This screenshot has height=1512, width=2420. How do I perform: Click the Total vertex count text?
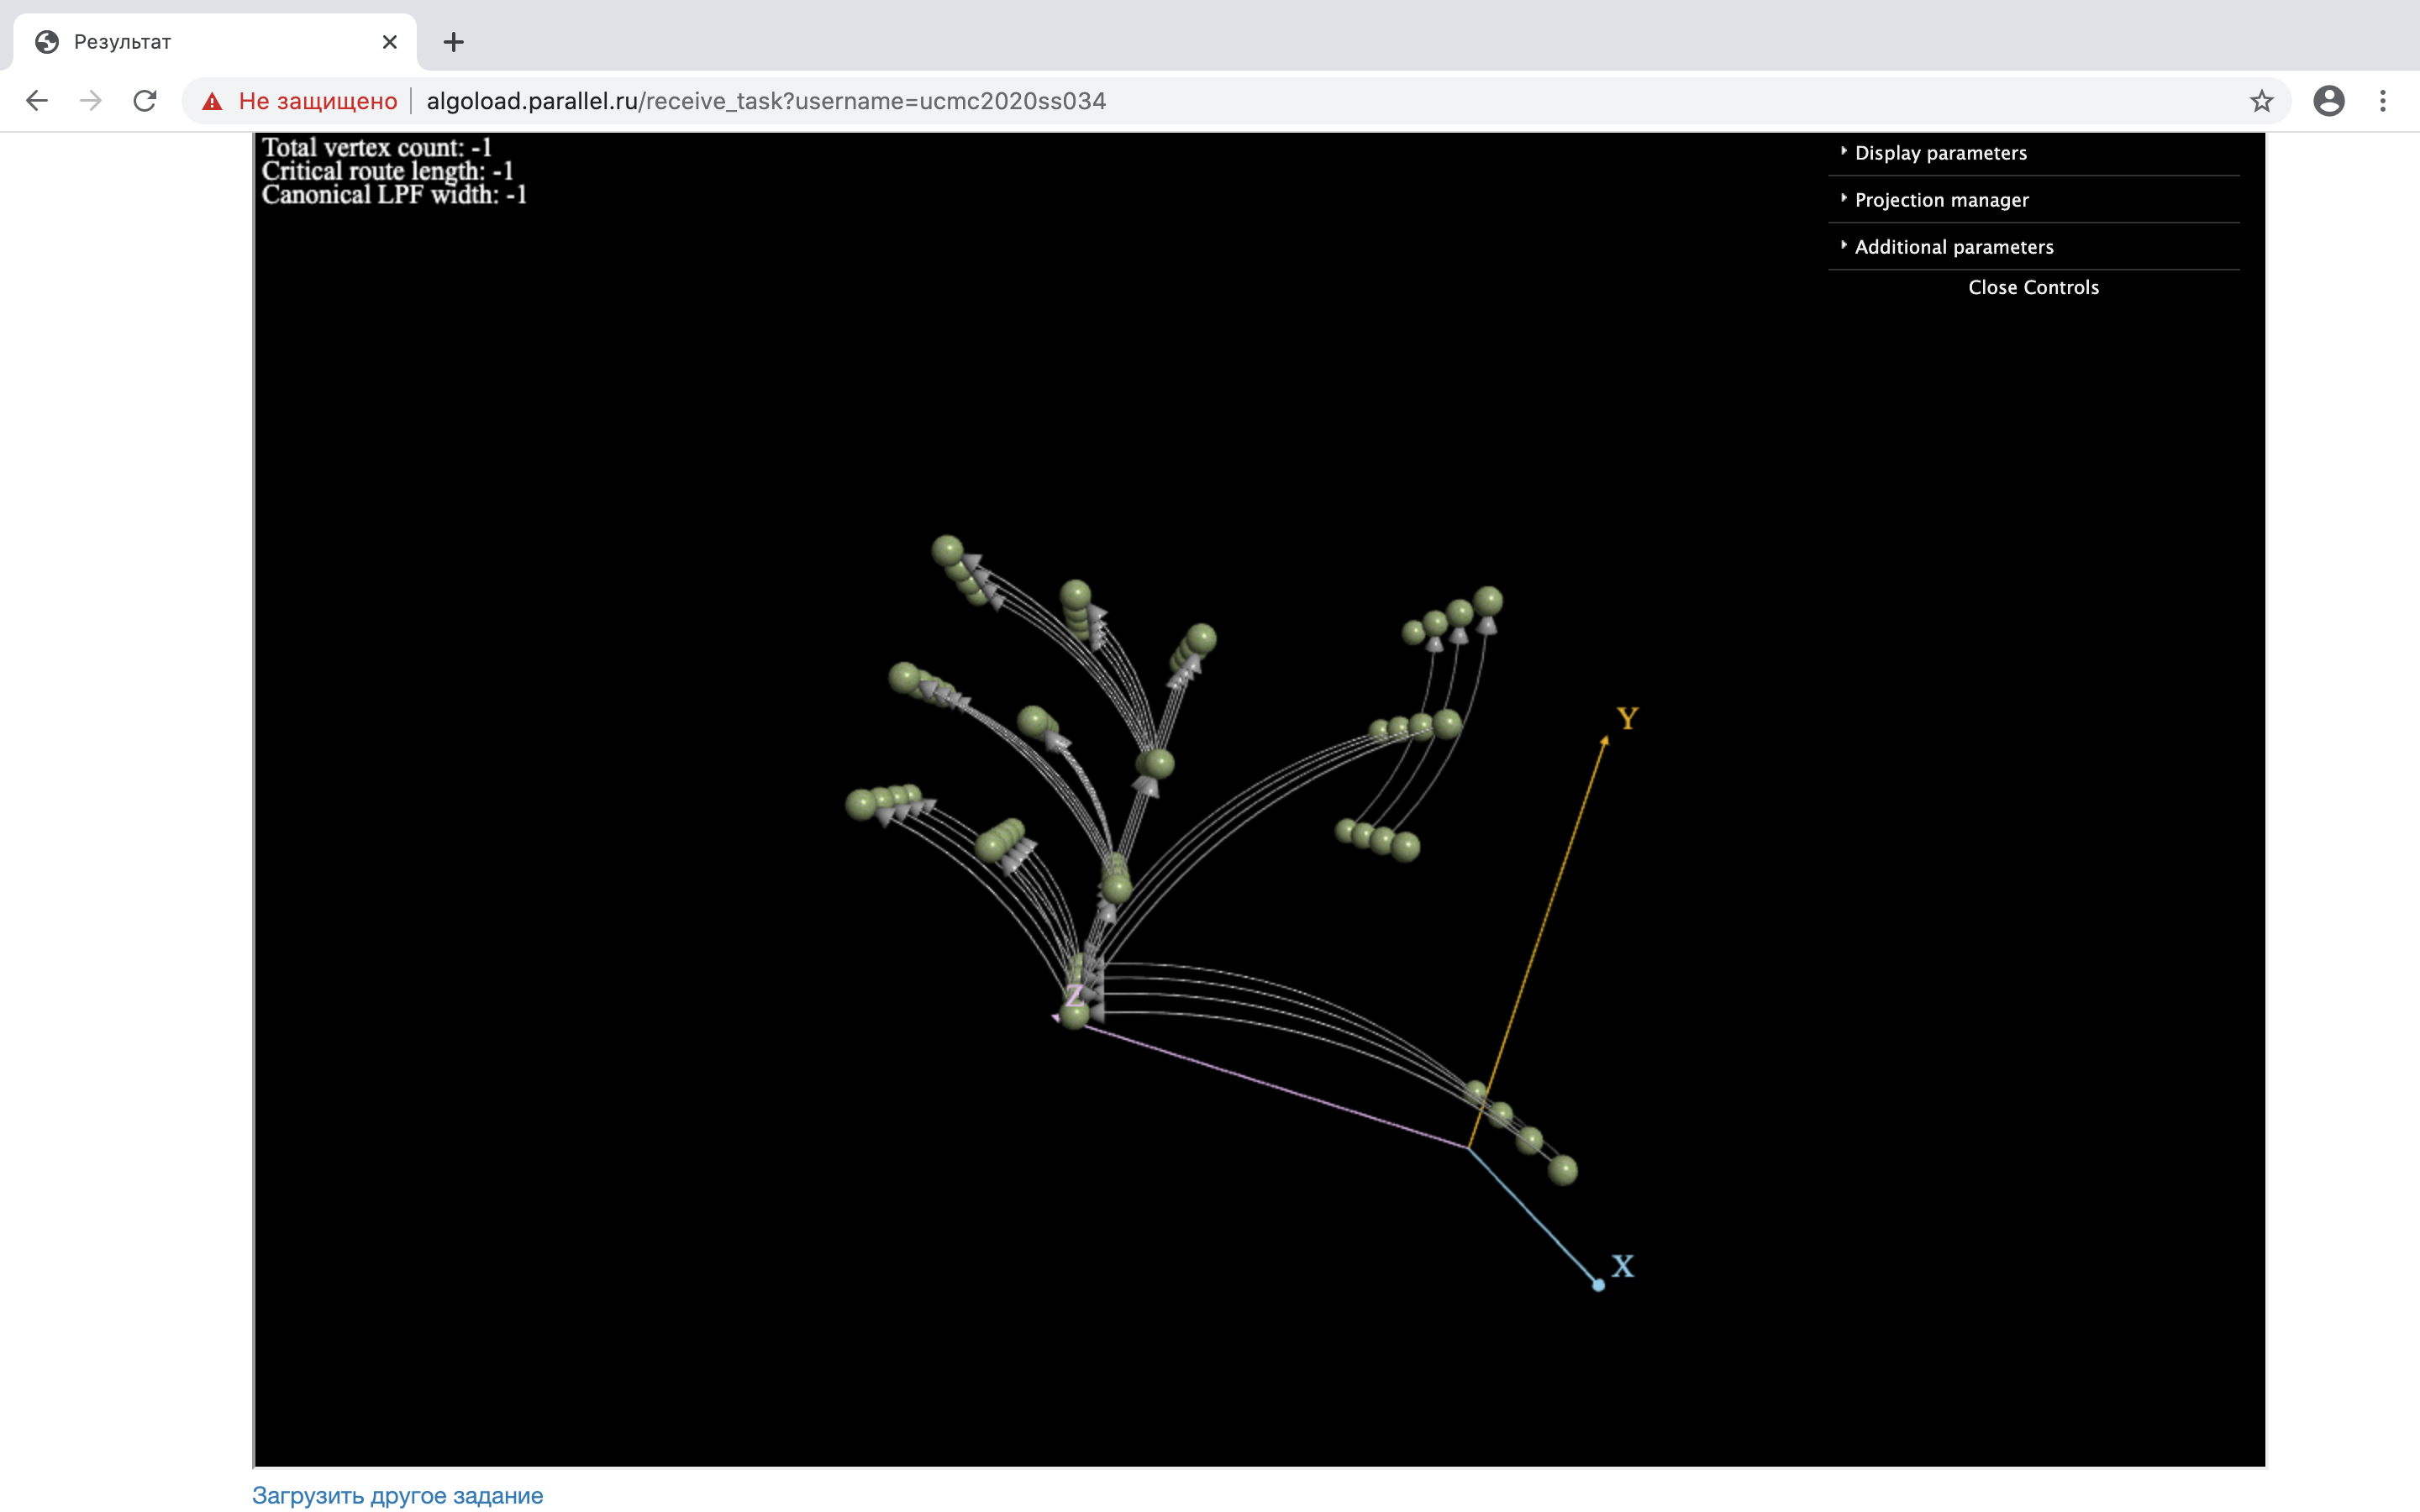(x=376, y=147)
